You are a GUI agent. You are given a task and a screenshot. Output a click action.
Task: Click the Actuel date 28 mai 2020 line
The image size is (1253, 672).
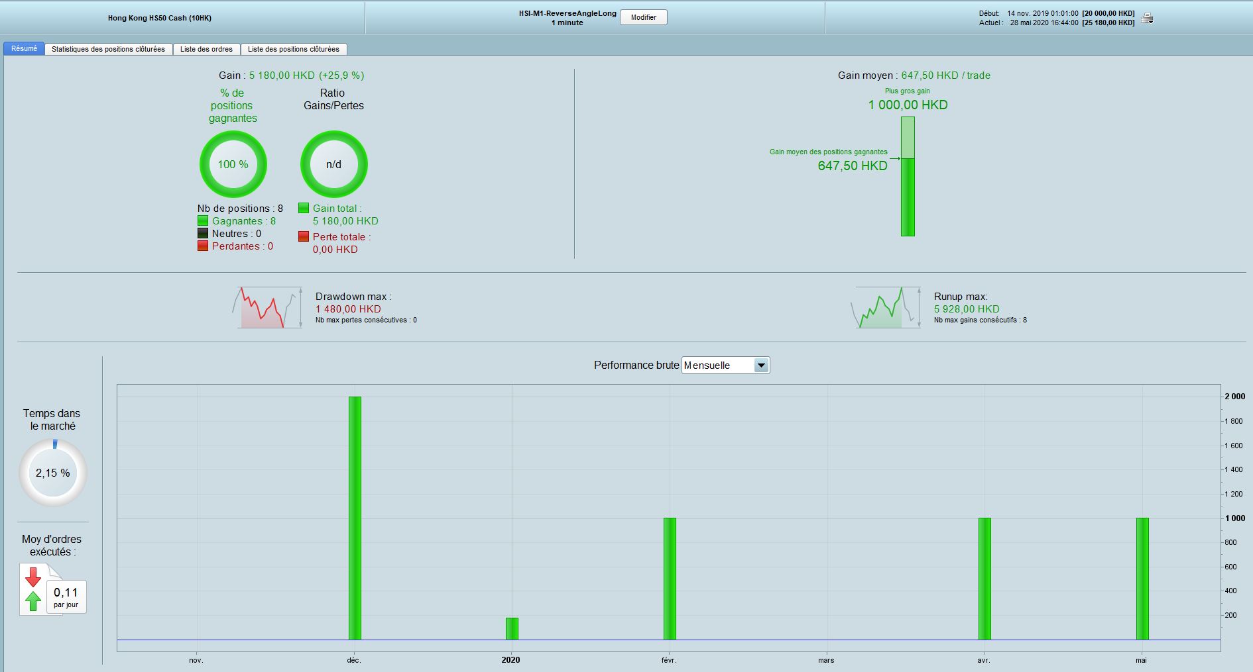[1057, 23]
